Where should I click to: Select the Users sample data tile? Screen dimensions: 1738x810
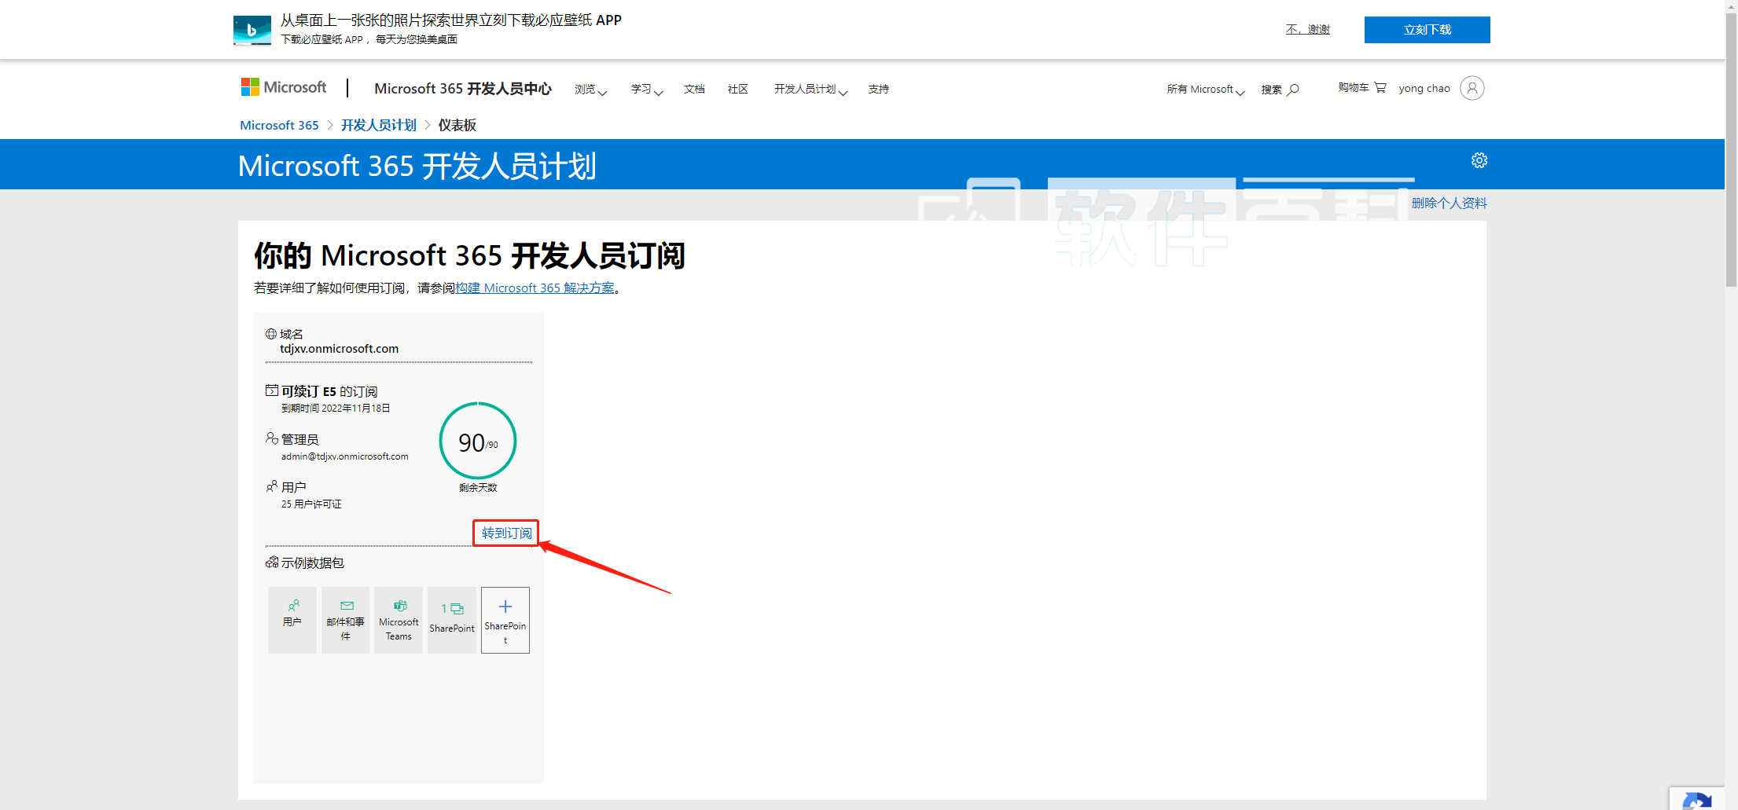[x=292, y=620]
